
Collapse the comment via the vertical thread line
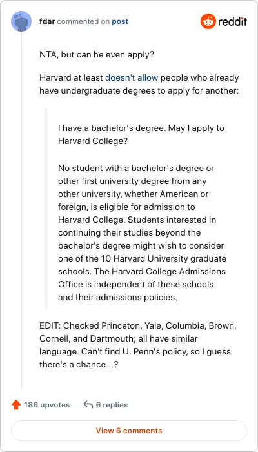(x=21, y=211)
